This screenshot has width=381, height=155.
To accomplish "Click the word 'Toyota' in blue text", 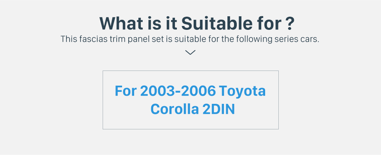I will point(242,91).
